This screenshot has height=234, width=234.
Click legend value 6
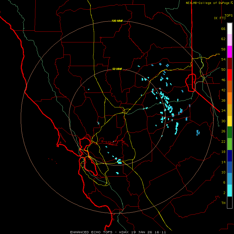point(224,183)
